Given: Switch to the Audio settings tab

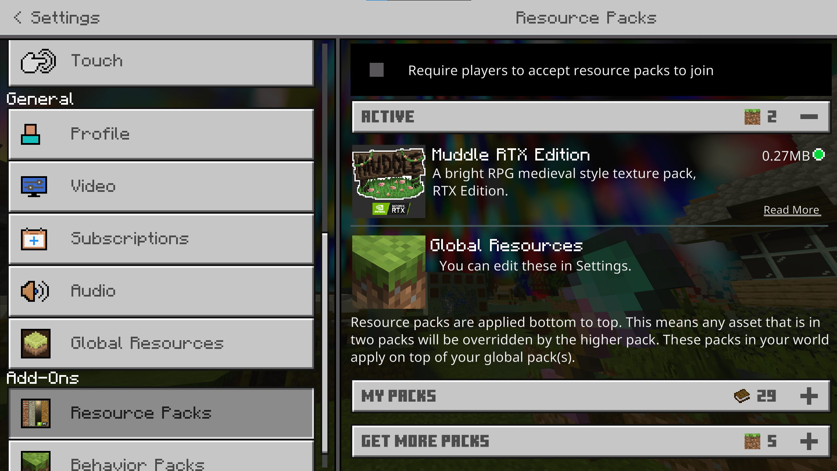Looking at the screenshot, I should (161, 291).
